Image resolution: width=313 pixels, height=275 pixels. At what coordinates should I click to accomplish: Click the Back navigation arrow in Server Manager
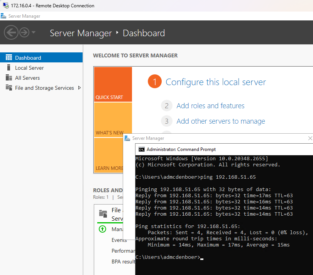point(11,32)
